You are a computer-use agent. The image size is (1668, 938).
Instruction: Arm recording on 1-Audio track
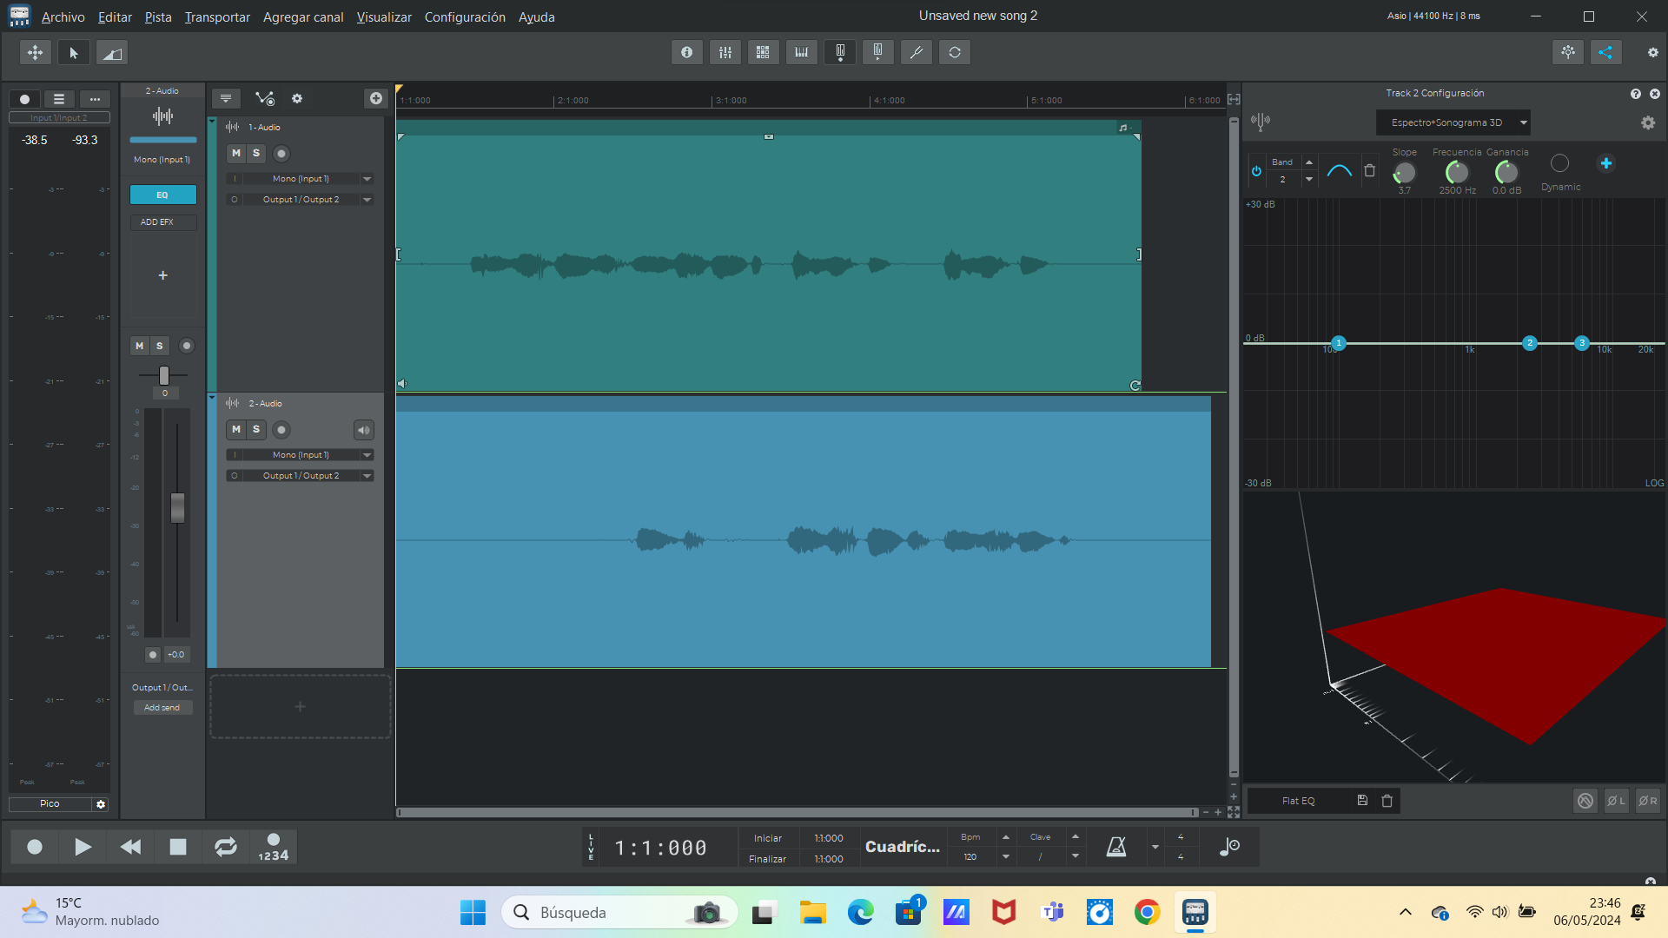click(281, 154)
